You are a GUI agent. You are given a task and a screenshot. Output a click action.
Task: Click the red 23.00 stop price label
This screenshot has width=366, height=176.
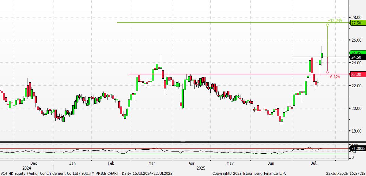click(357, 74)
